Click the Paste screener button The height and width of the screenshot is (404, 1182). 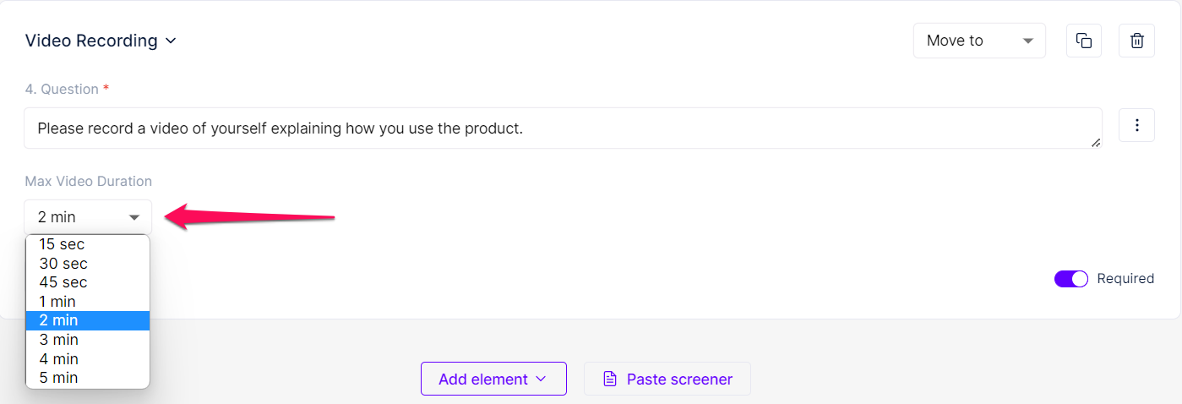click(667, 379)
